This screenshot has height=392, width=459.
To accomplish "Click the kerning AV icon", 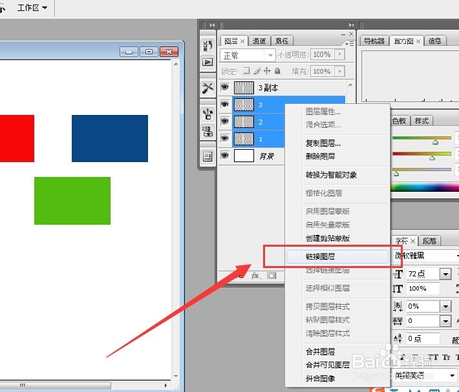I will coord(398,321).
